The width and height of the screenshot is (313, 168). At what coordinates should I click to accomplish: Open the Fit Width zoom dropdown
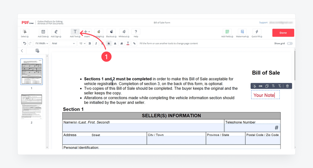point(41,43)
